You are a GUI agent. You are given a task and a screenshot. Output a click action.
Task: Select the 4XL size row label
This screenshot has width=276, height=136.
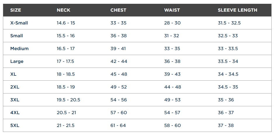(x=15, y=113)
